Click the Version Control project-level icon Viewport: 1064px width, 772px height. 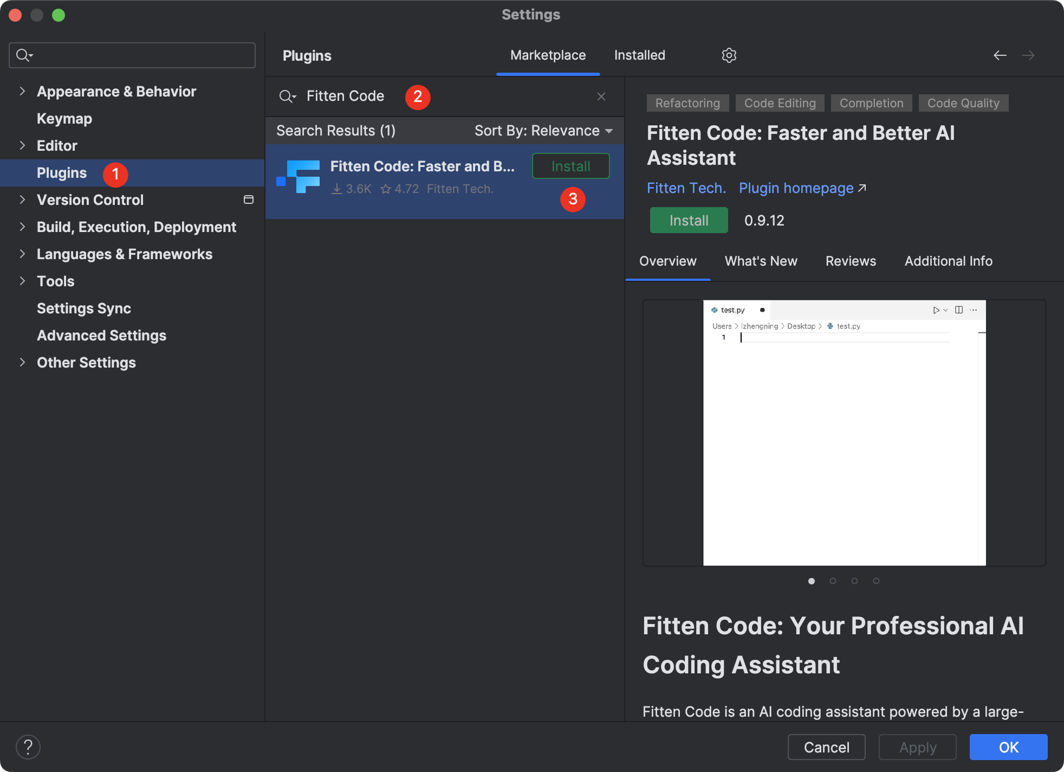coord(249,200)
